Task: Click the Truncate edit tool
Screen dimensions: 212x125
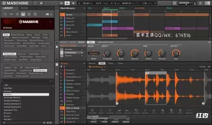Action: [x=92, y=111]
